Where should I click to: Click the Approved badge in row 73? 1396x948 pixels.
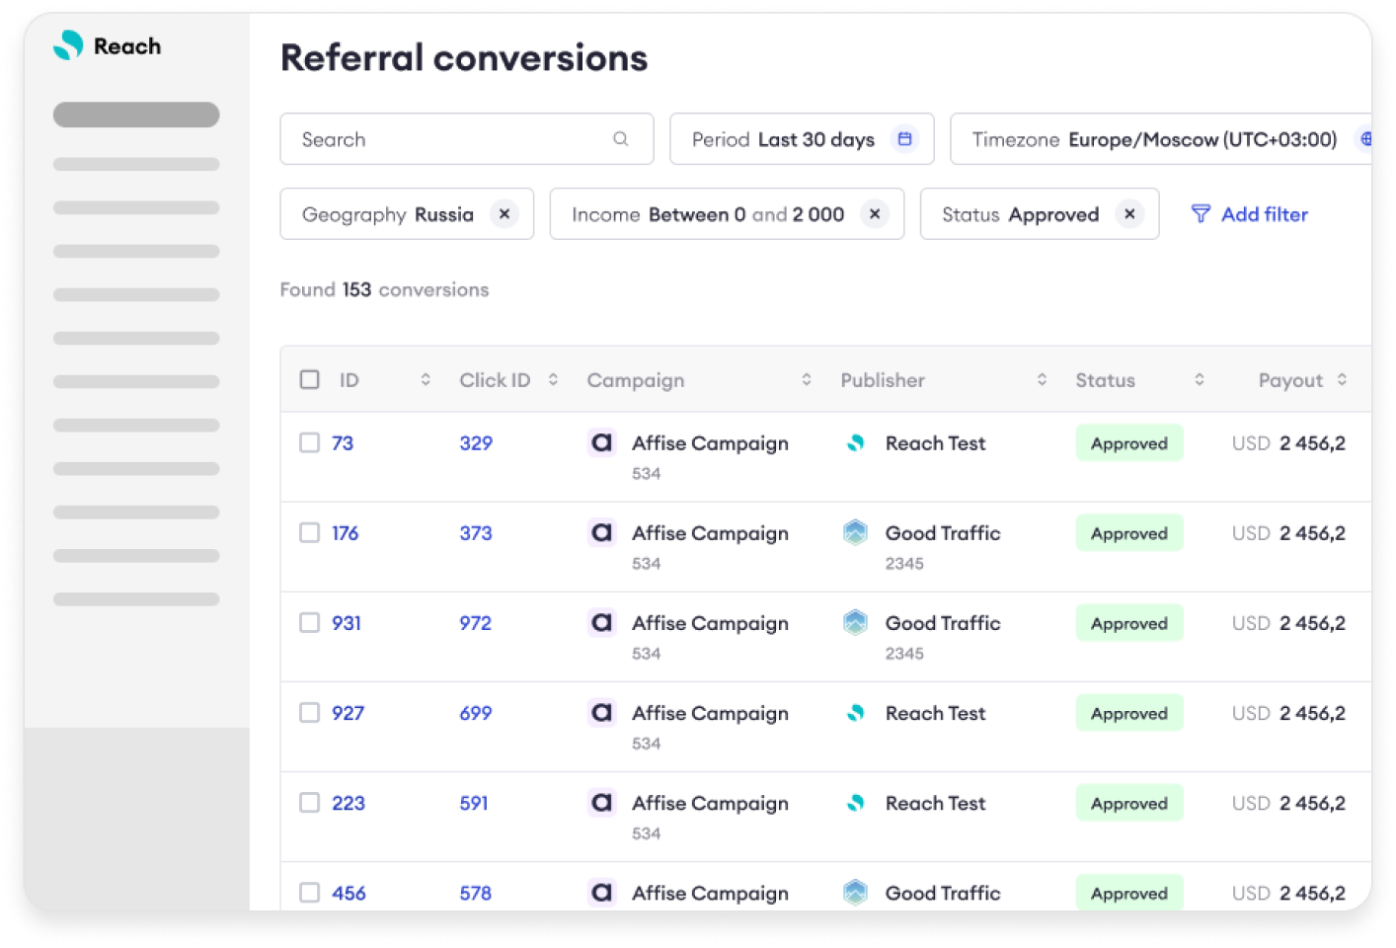1129,443
